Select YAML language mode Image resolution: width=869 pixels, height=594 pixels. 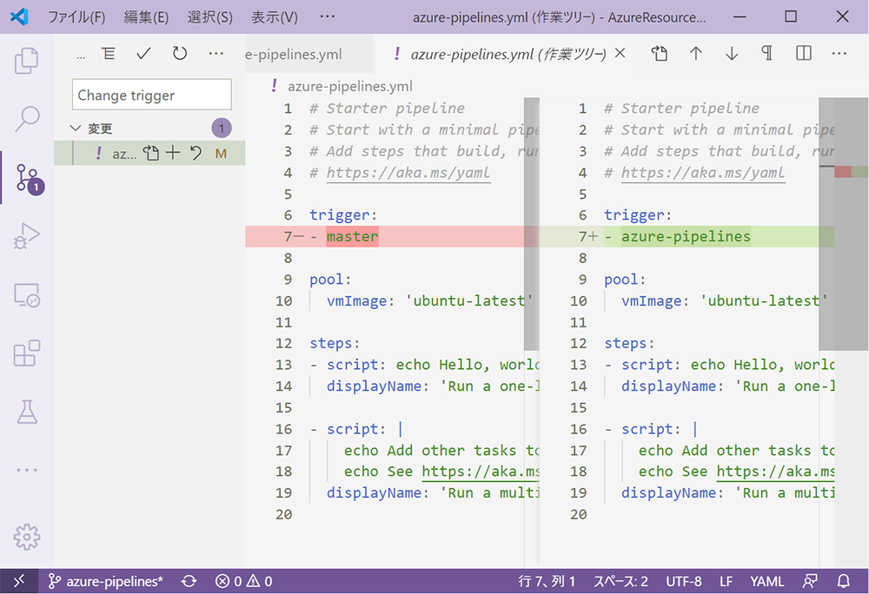[767, 581]
